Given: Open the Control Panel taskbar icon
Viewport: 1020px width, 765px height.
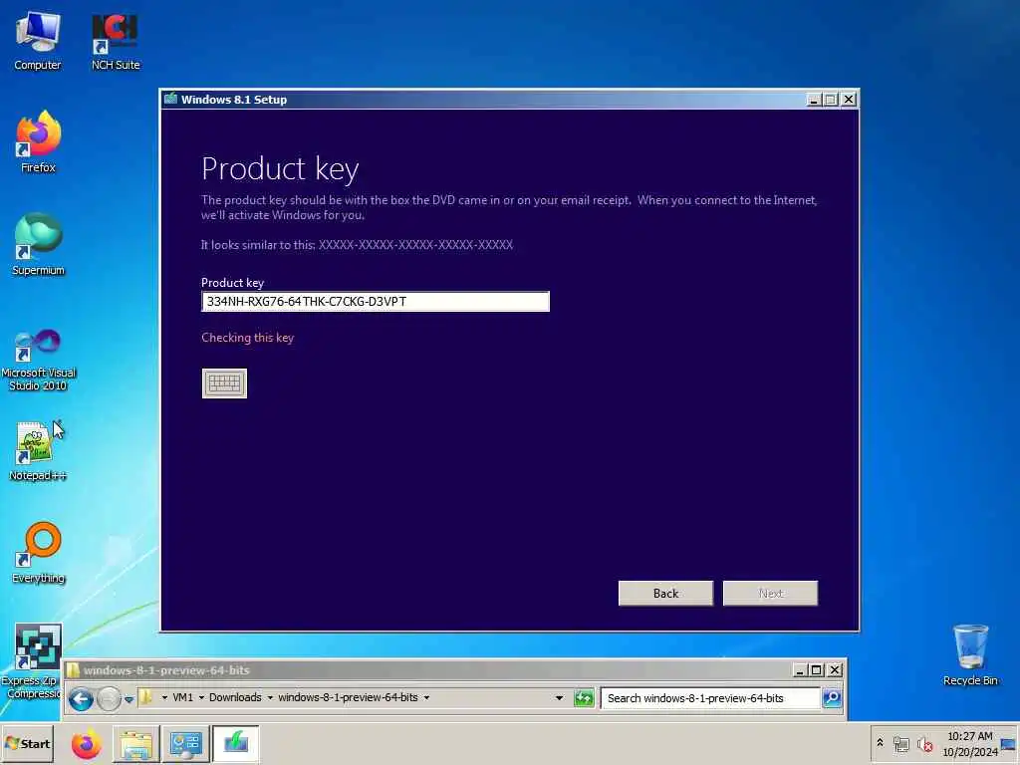Looking at the screenshot, I should (x=185, y=744).
